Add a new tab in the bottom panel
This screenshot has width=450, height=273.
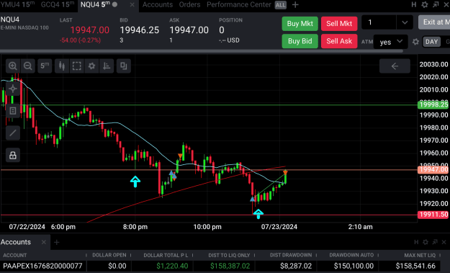coord(57,242)
